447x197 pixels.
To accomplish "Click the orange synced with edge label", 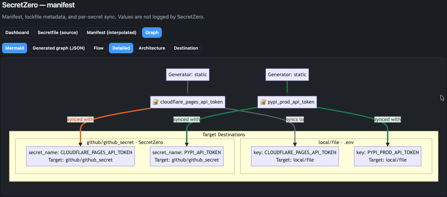I will [x=80, y=119].
